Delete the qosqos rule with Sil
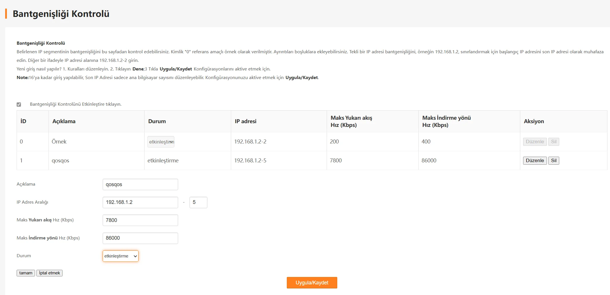 pos(554,161)
